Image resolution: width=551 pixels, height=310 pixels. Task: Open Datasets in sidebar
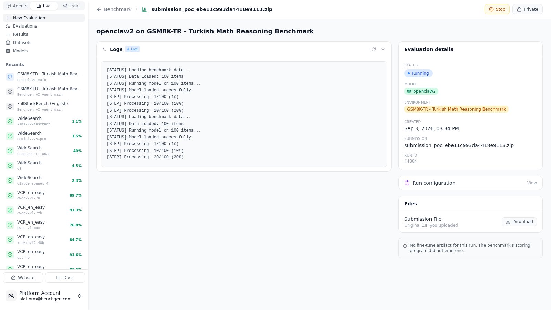coord(44,43)
